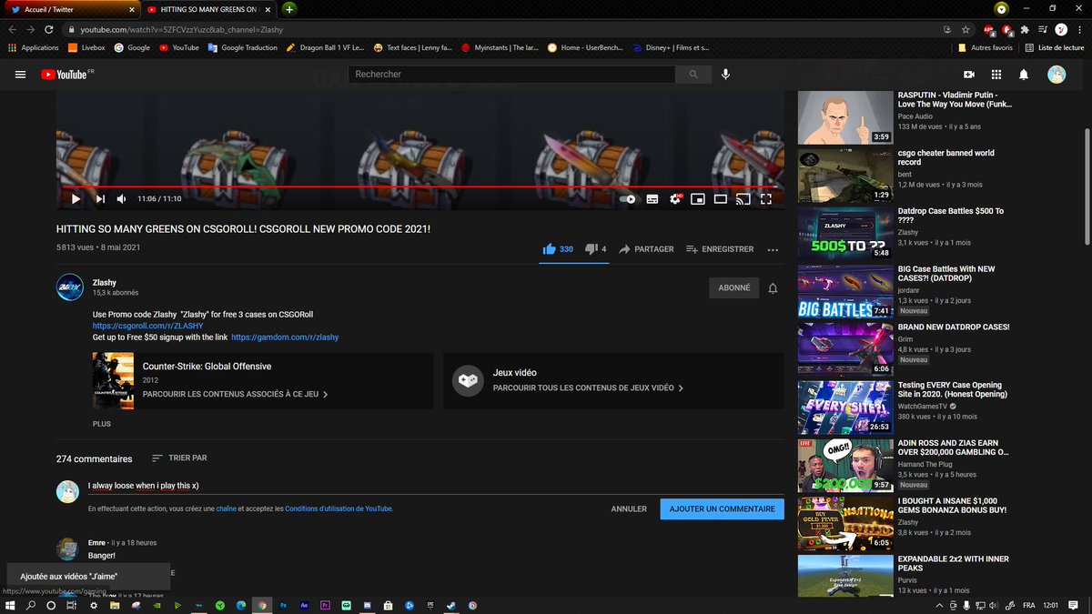This screenshot has height=614, width=1092.
Task: Submit search with the magnifier button
Action: click(x=694, y=75)
